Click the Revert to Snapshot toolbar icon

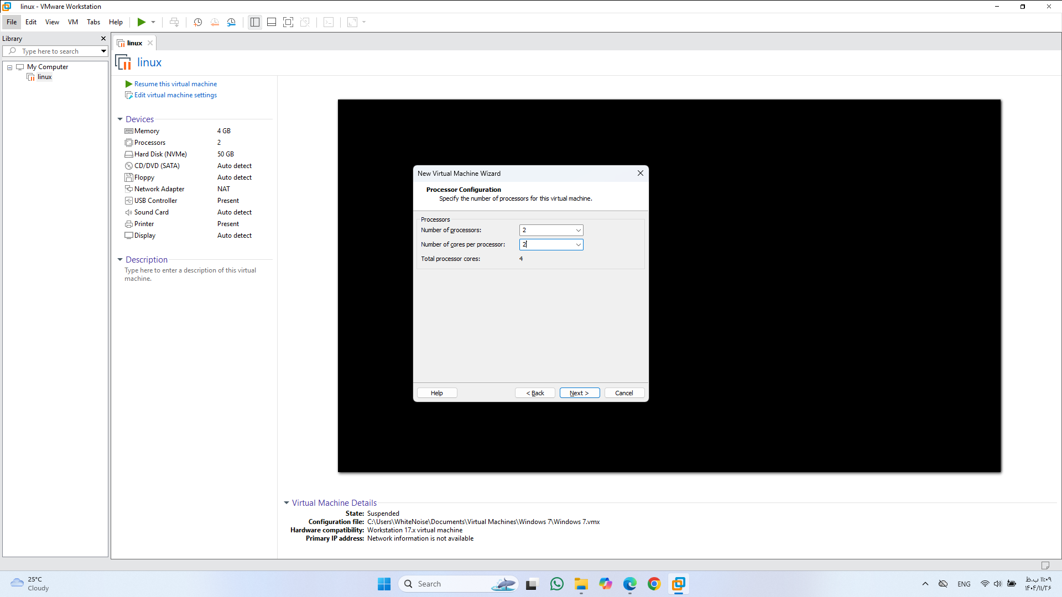pyautogui.click(x=215, y=22)
